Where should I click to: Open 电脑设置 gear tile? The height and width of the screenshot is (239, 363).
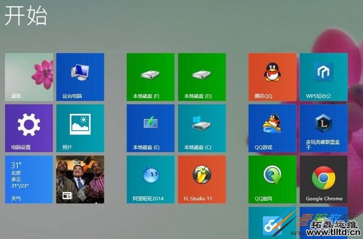tap(29, 128)
